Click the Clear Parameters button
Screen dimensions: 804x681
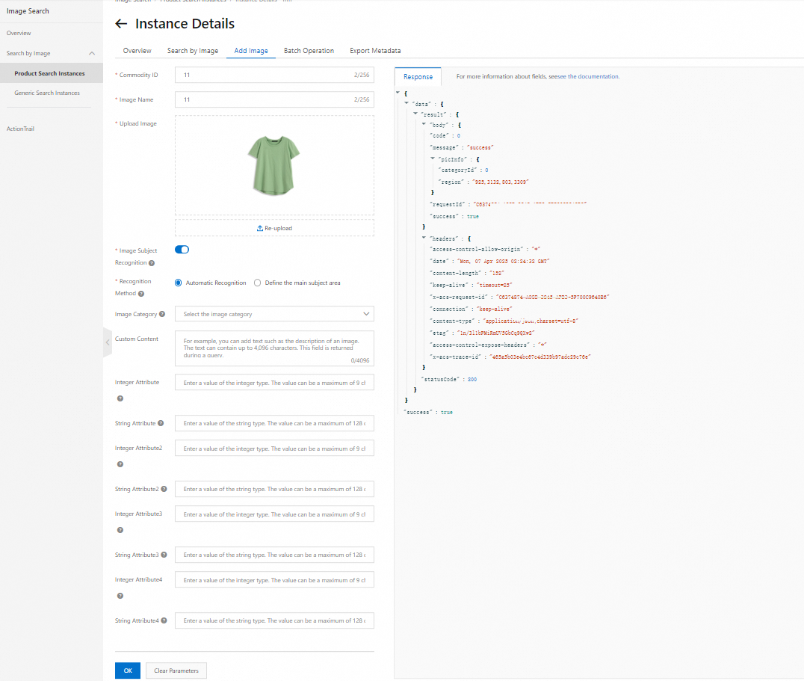click(176, 671)
